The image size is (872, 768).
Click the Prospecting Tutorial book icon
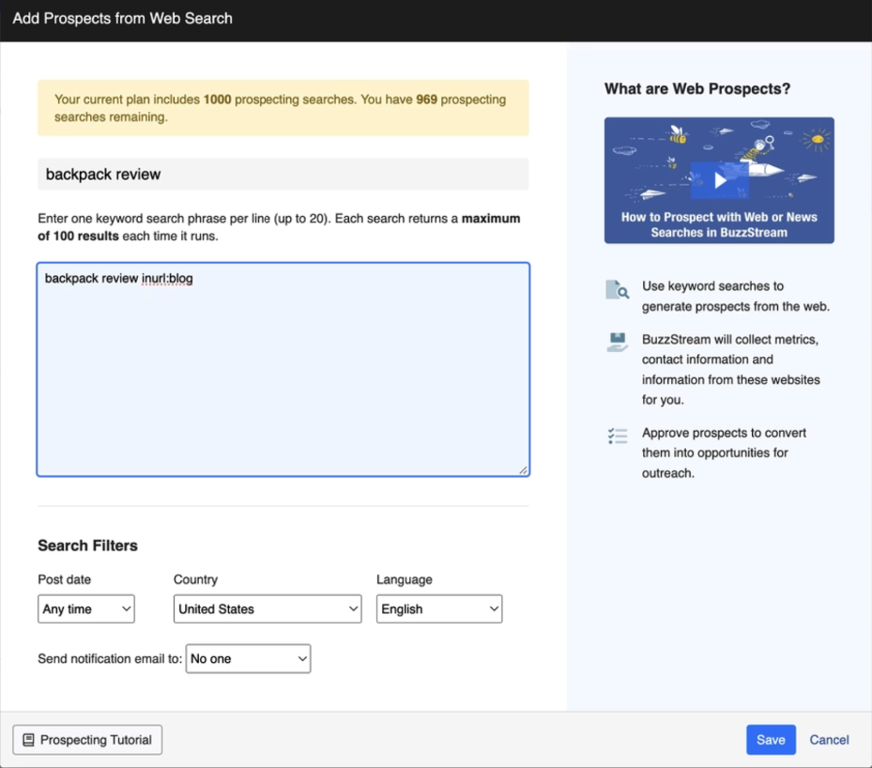pyautogui.click(x=28, y=740)
